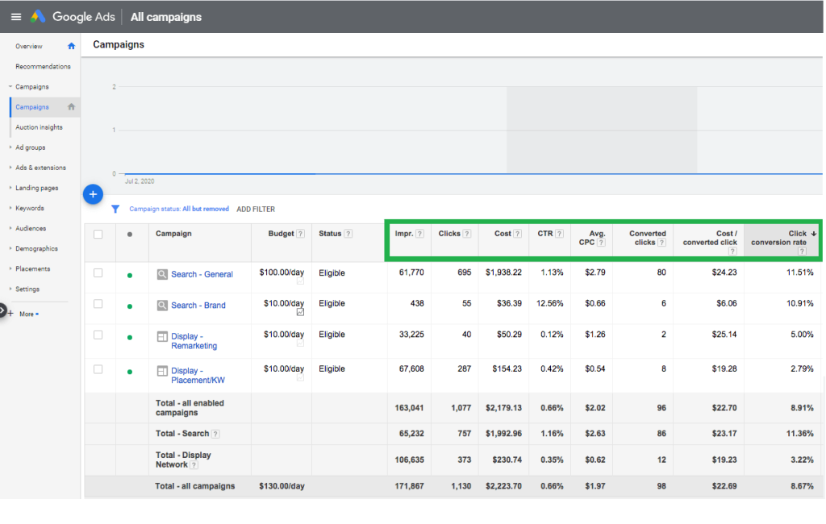Click the help icon beside Budget header
826x524 pixels.
coord(300,234)
